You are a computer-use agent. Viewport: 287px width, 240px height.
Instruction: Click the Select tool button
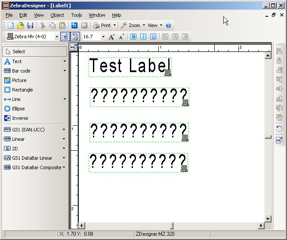pos(35,52)
